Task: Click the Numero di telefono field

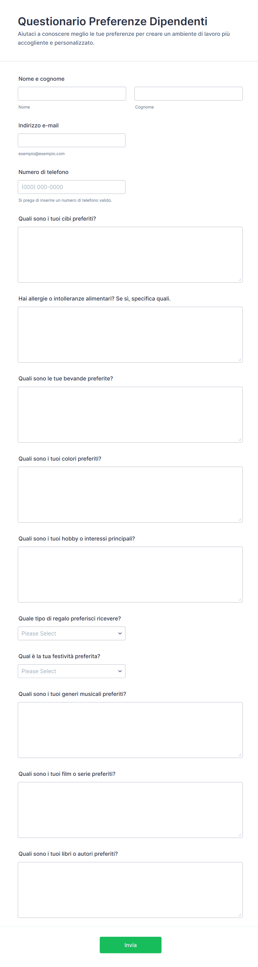Action: (x=71, y=186)
